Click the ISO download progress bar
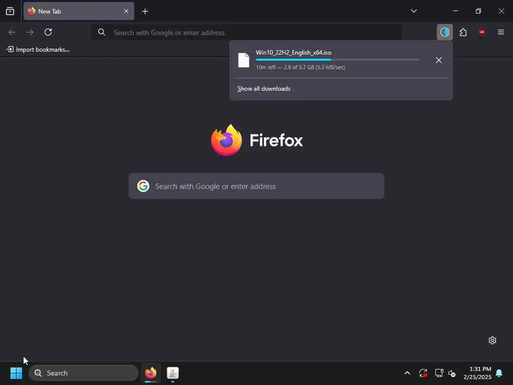The image size is (513, 385). pos(338,60)
